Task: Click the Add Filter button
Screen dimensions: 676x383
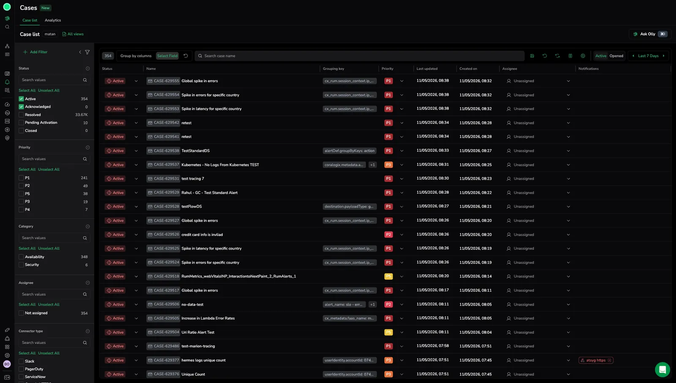Action: (x=35, y=52)
